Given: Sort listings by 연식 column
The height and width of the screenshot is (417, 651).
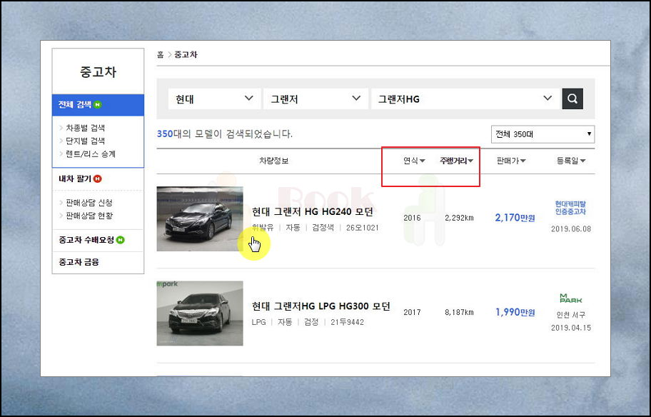Looking at the screenshot, I should 414,161.
